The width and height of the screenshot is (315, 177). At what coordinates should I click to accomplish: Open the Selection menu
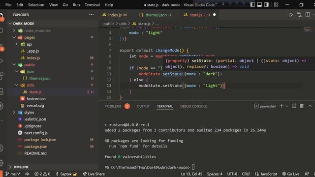click(x=36, y=4)
